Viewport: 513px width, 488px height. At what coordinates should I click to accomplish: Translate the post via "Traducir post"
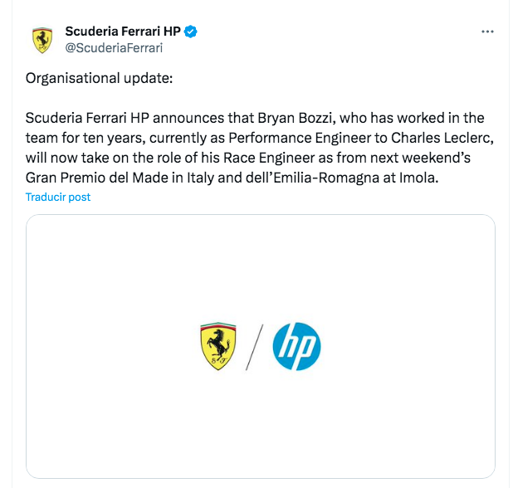tap(58, 198)
